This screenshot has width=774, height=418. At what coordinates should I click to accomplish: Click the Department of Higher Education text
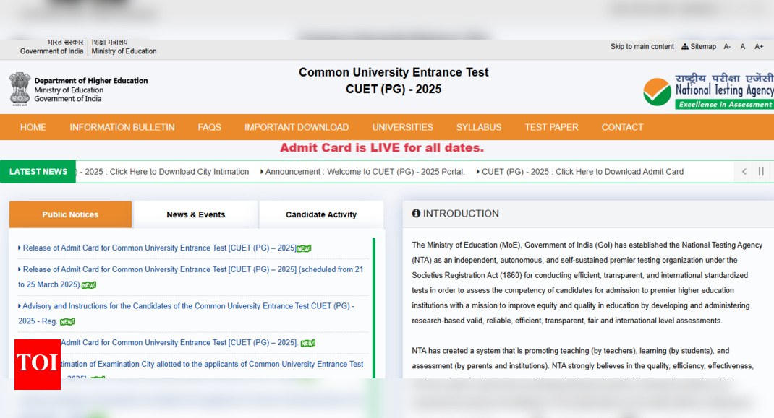tap(91, 80)
